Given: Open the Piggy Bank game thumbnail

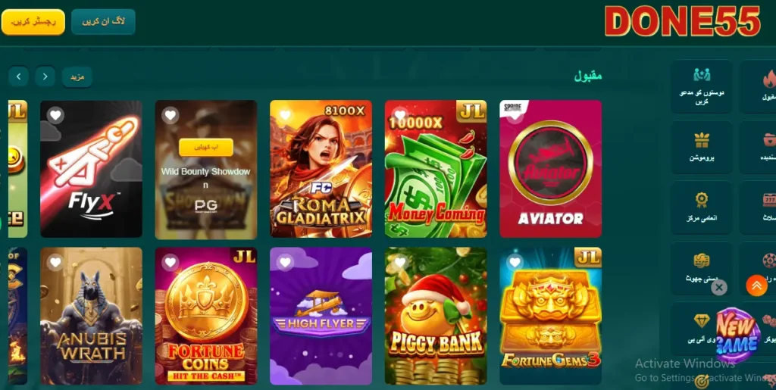Looking at the screenshot, I should (x=436, y=316).
